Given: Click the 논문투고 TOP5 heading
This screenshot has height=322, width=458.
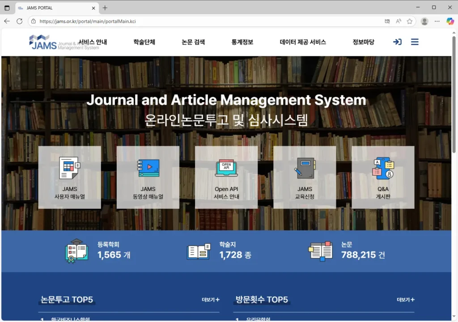Looking at the screenshot, I should [x=67, y=300].
